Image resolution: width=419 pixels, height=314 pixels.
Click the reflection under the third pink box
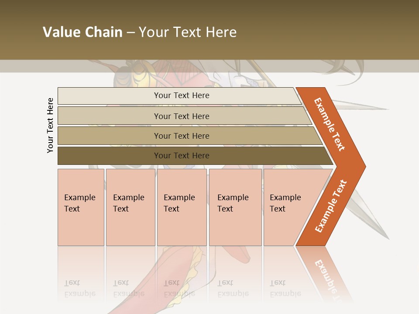(x=182, y=274)
